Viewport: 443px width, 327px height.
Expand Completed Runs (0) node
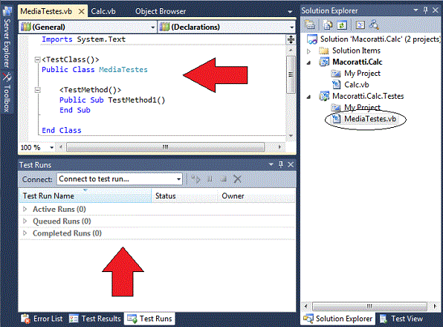(x=25, y=233)
